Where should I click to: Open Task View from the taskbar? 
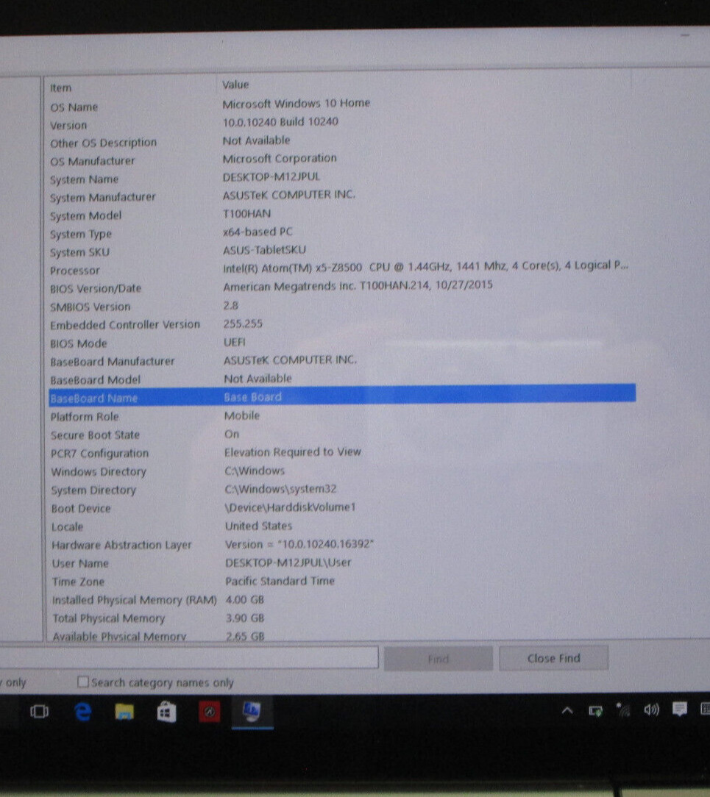39,711
